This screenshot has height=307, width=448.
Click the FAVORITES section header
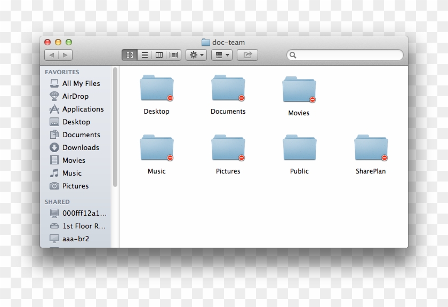pyautogui.click(x=62, y=72)
